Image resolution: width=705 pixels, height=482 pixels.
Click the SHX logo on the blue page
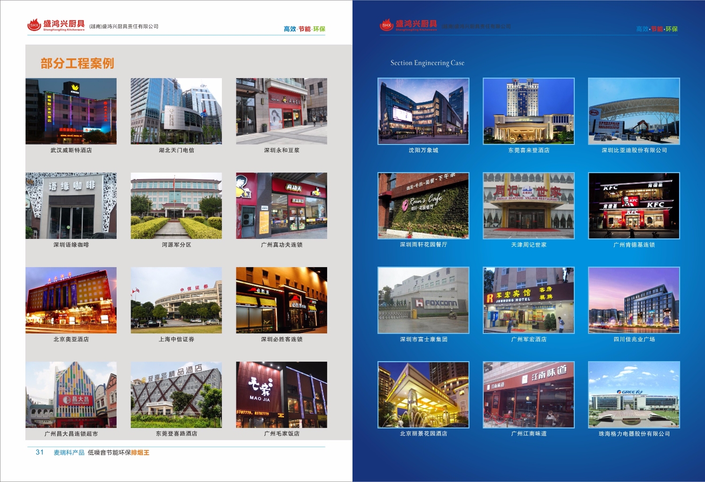point(387,25)
